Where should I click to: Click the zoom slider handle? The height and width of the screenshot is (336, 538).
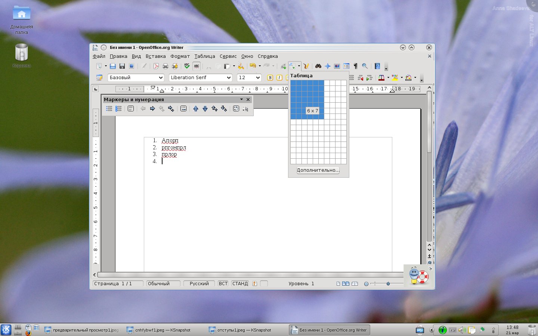(x=388, y=284)
